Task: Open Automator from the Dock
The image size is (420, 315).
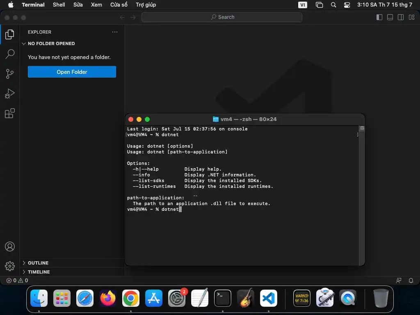Action: tap(325, 298)
